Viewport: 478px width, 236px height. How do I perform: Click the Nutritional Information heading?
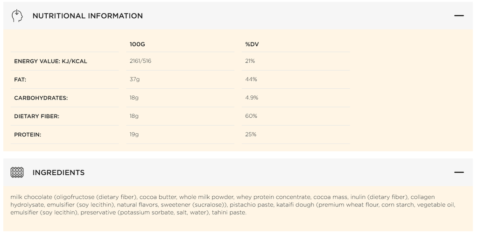pos(87,16)
